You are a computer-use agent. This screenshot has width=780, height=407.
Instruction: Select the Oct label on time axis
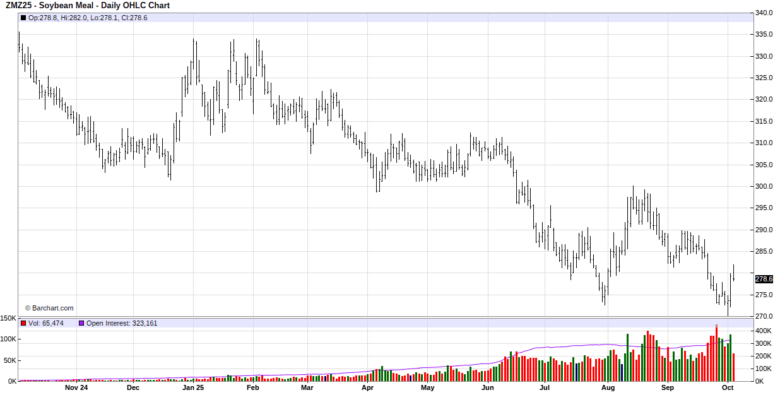click(x=728, y=388)
